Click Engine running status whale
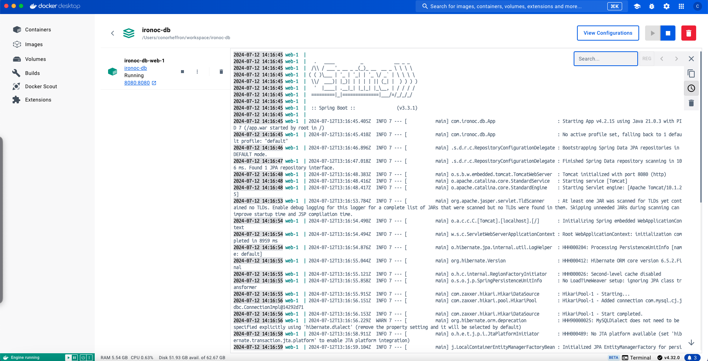 [21, 357]
